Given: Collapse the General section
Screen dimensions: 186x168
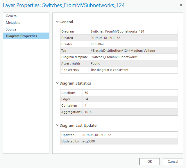Looking at the screenshot, I should pos(57,22).
